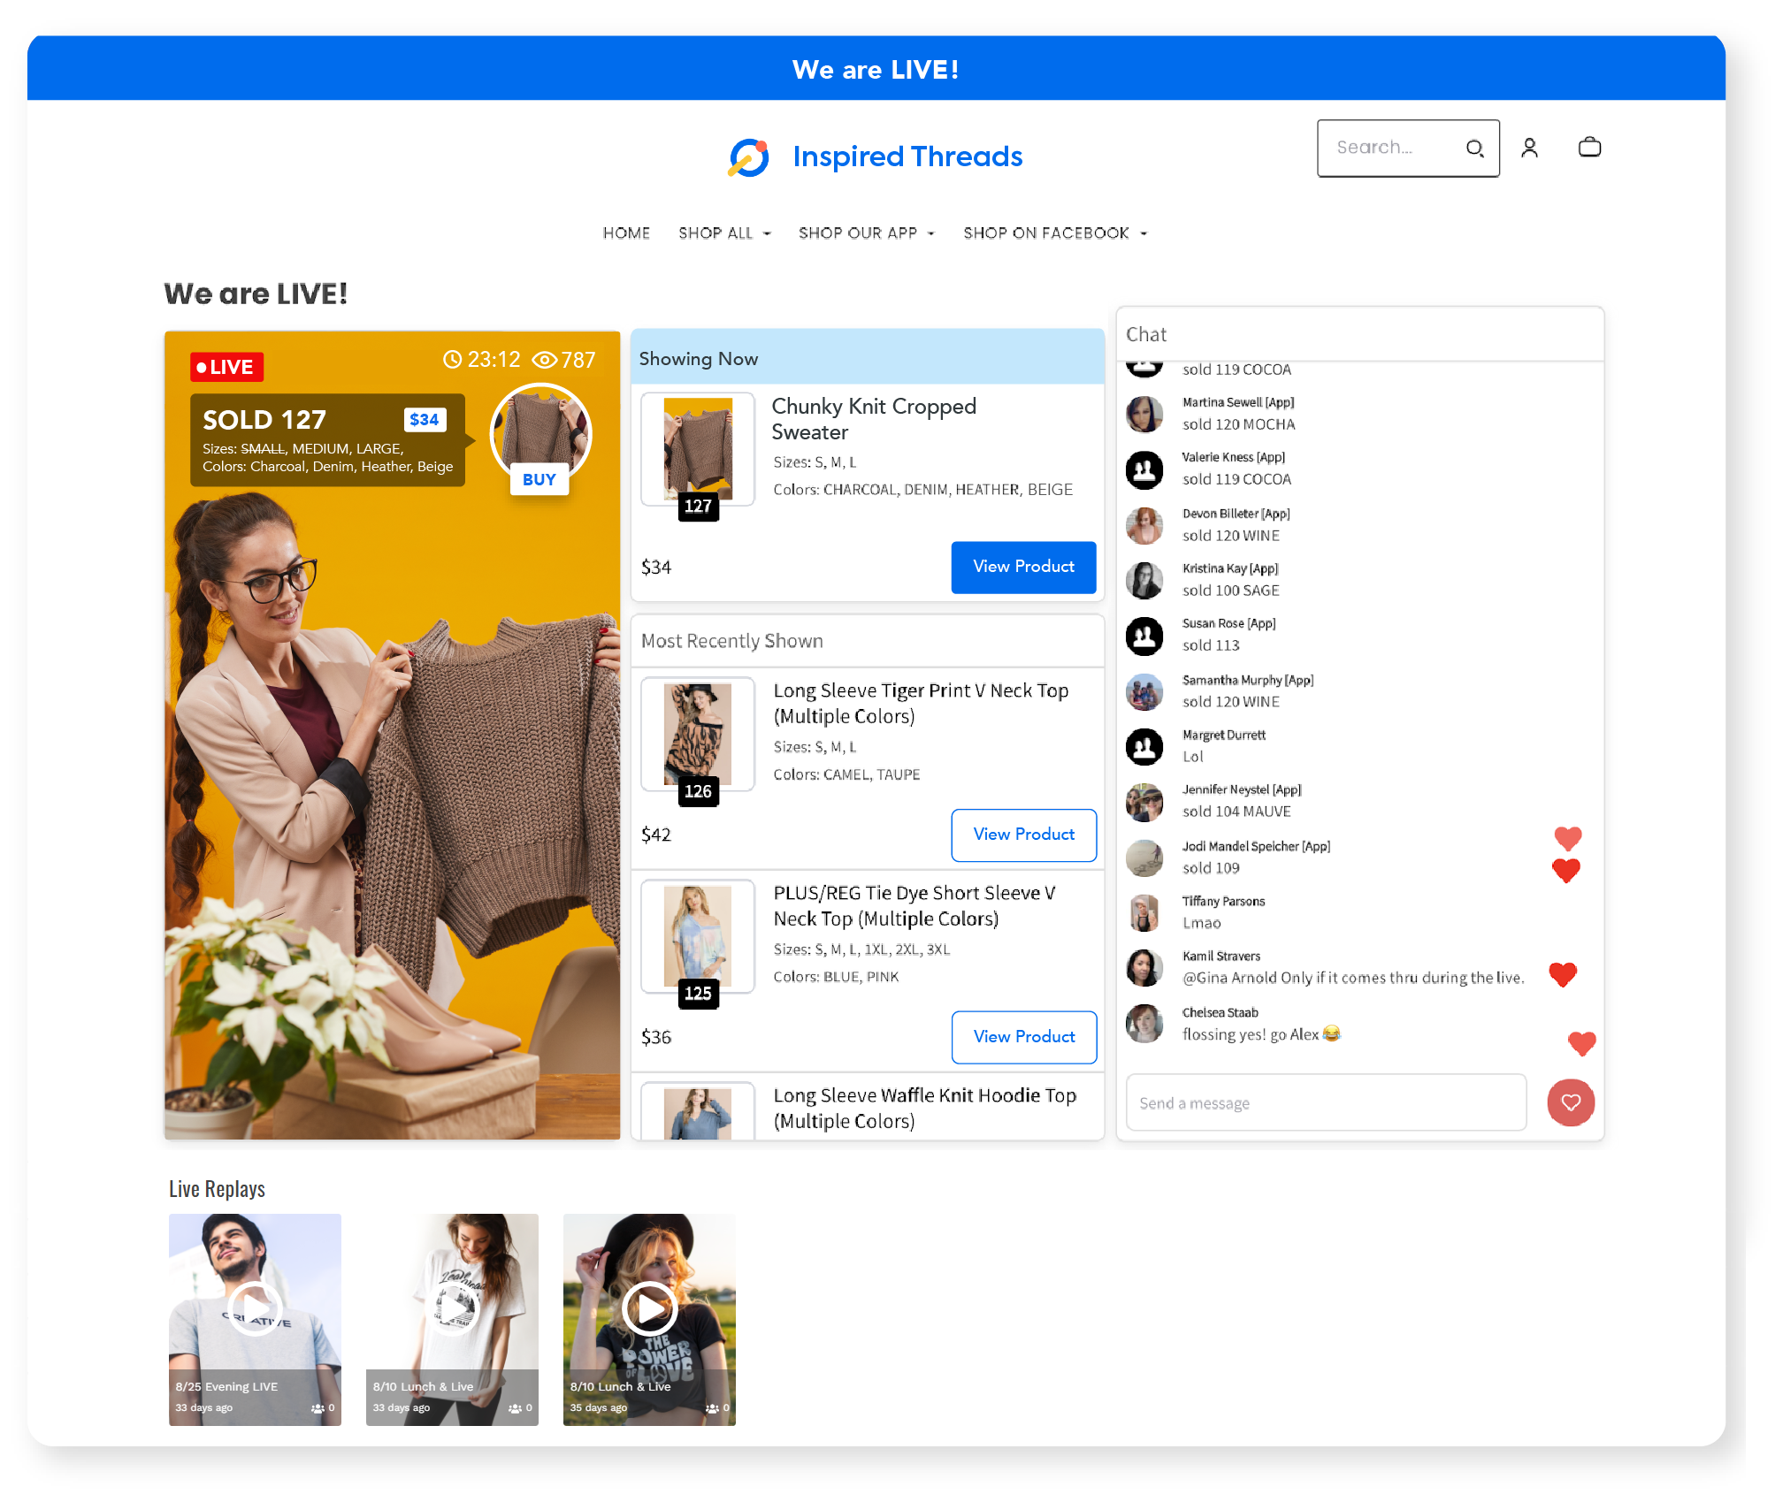View the PLUS/REG Tie Dye top product
Viewport: 1783px width, 1502px height.
coord(1023,1037)
